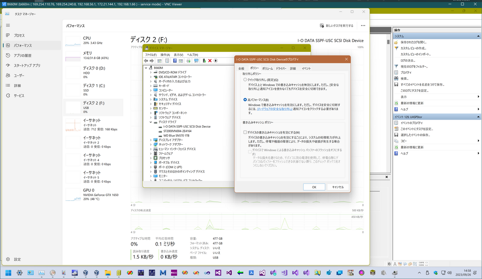Open 表示(V) menu in Device Manager
Image resolution: width=482 pixels, height=279 pixels.
179,55
